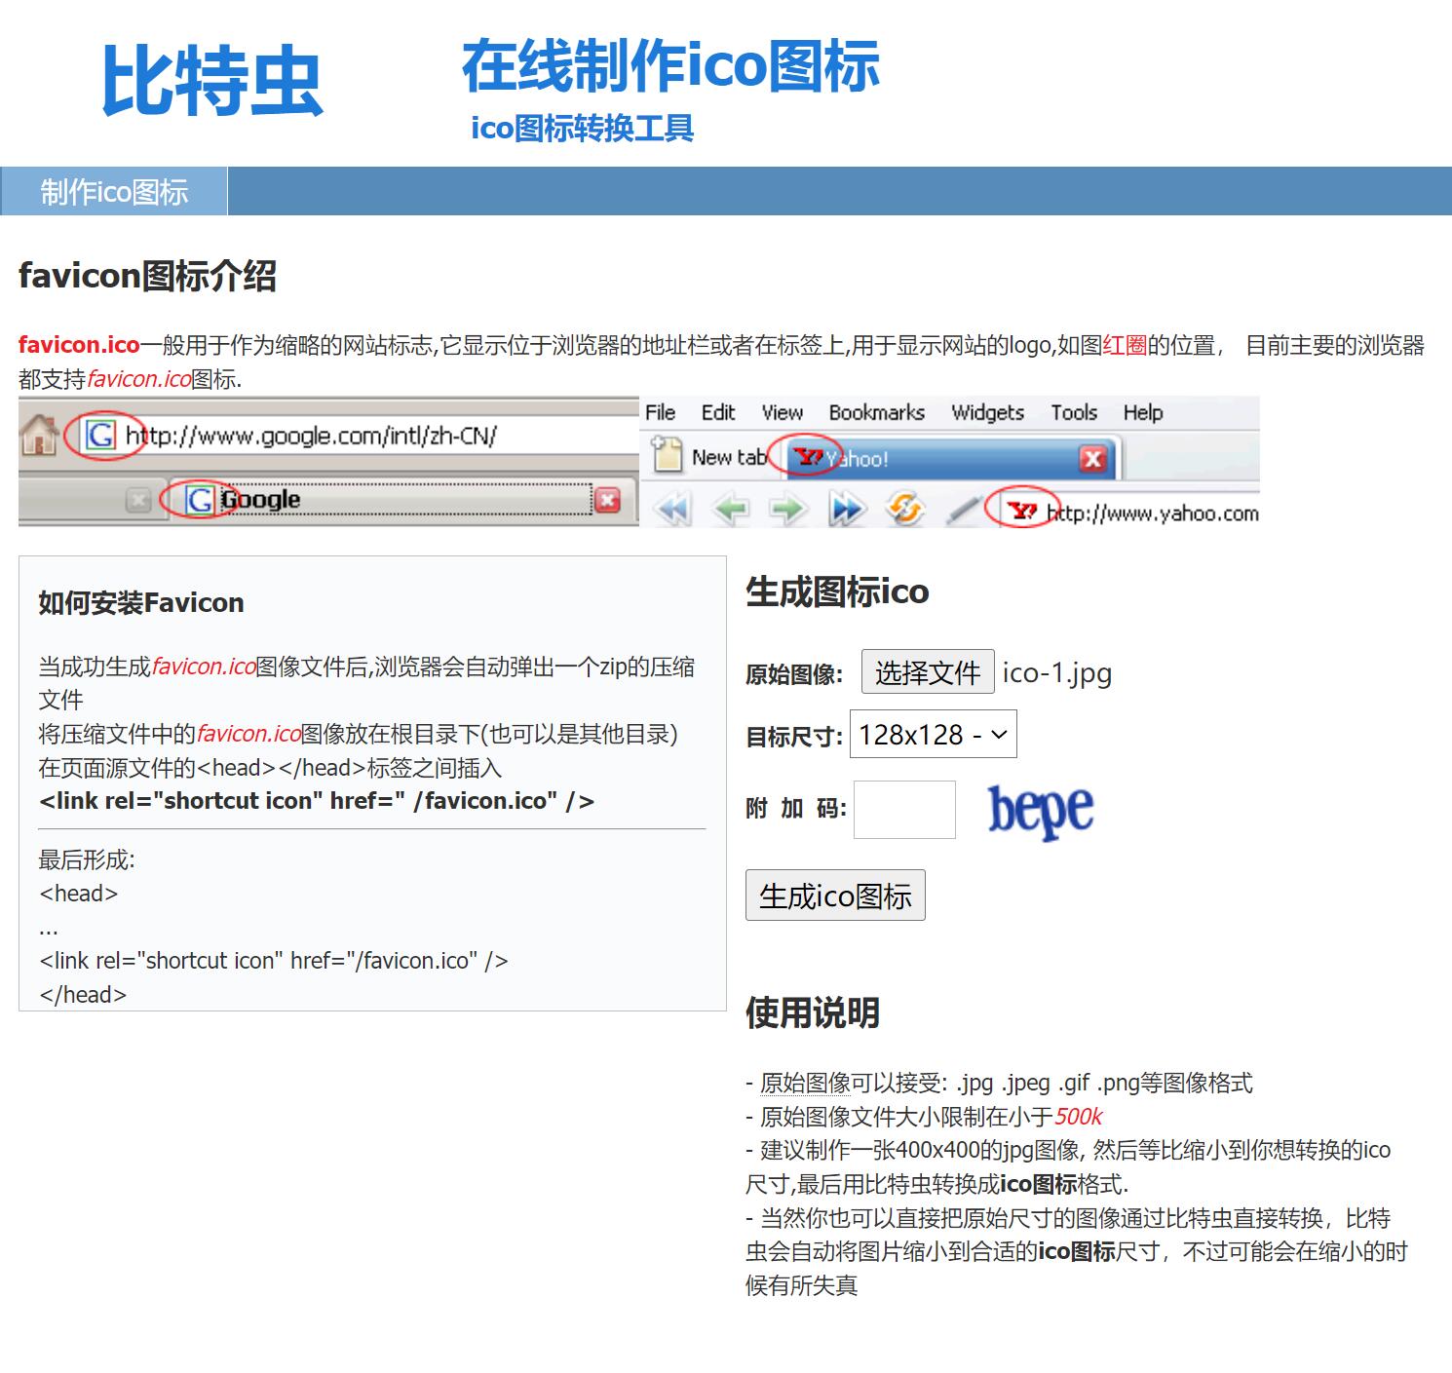Click the 选择文件 file chooser button
Viewport: 1452px width, 1373px height.
point(928,672)
